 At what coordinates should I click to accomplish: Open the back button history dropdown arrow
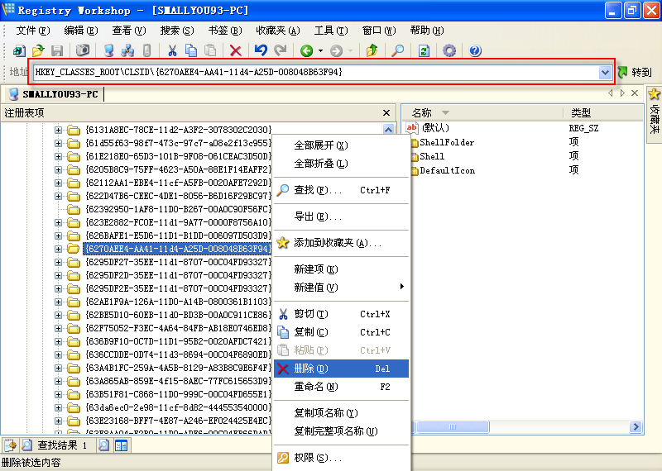[320, 51]
